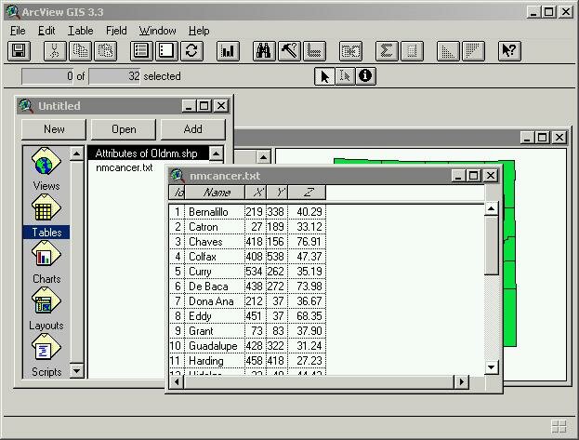Click the X column header

[x=256, y=193]
